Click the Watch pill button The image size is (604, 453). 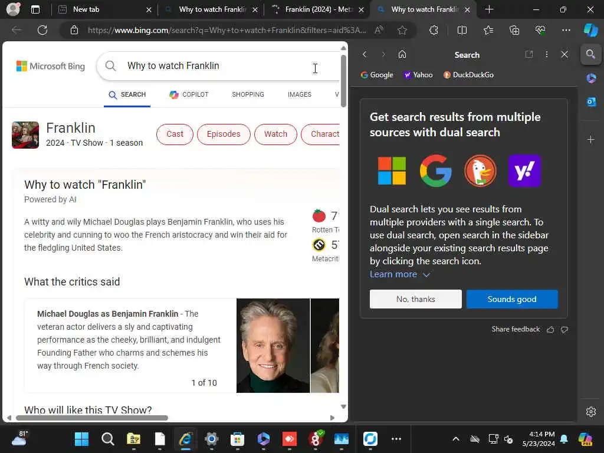pos(276,134)
